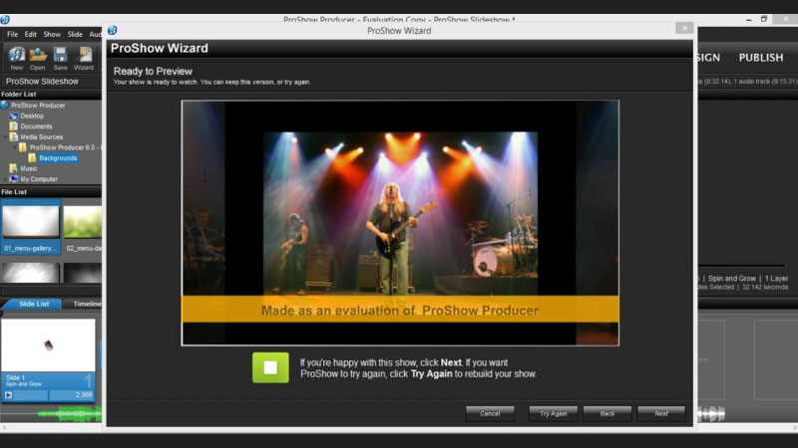Click the ProShow logo in the wizard title bar
This screenshot has width=798, height=448.
coord(113,31)
